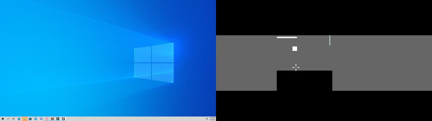
Task: Open the Mail app on taskbar
Action: tap(36, 119)
